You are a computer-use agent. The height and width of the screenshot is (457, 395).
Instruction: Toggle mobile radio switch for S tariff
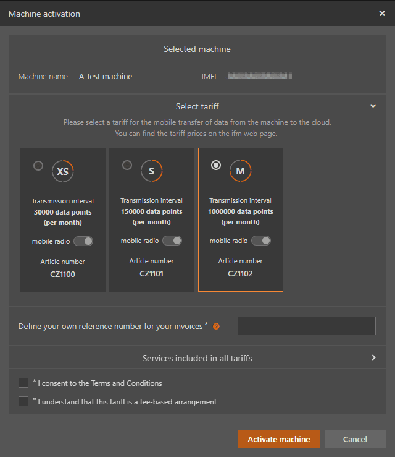pyautogui.click(x=172, y=241)
